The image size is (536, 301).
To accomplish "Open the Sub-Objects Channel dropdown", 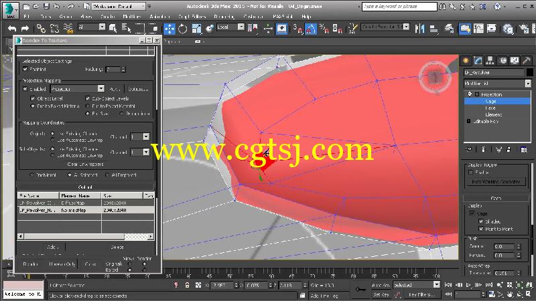I will tap(140, 152).
